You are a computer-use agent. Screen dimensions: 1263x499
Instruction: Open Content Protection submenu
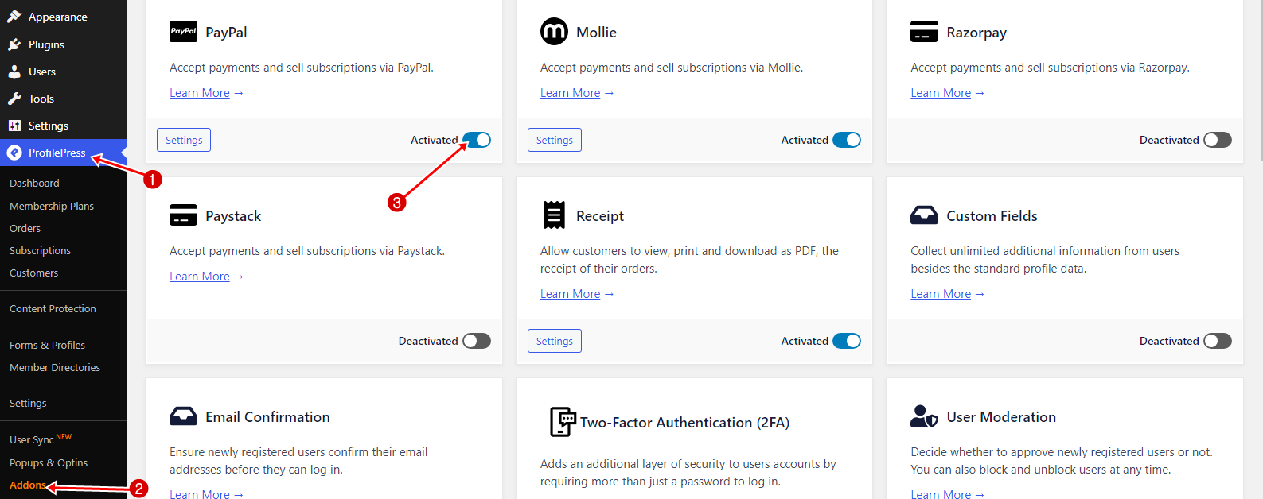pos(53,308)
